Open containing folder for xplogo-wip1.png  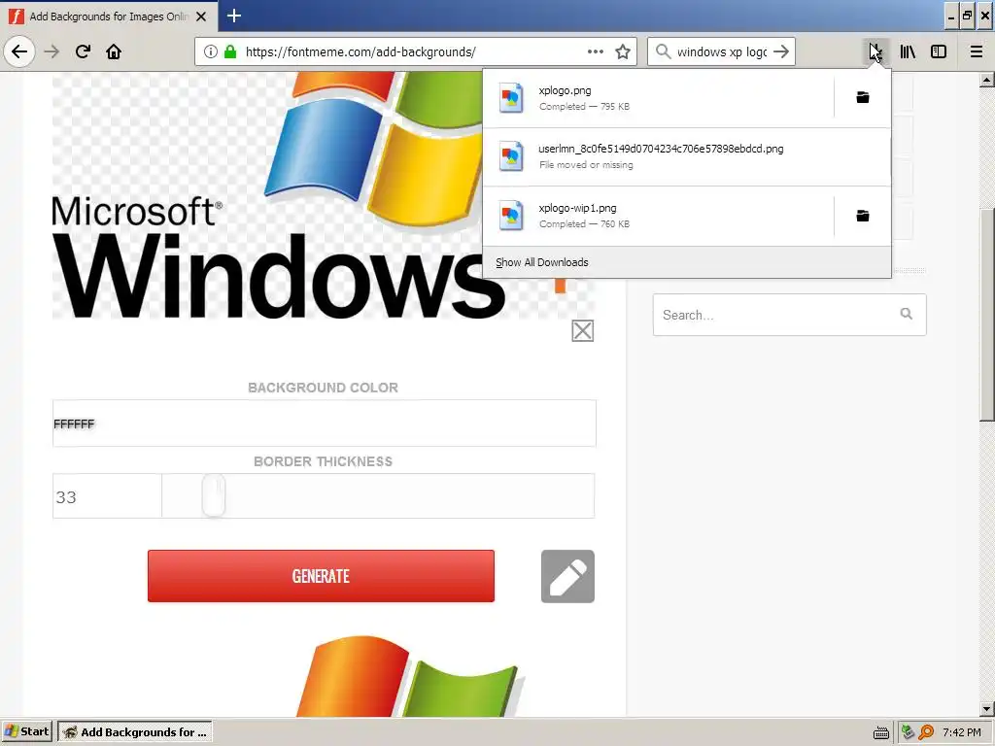[863, 216]
